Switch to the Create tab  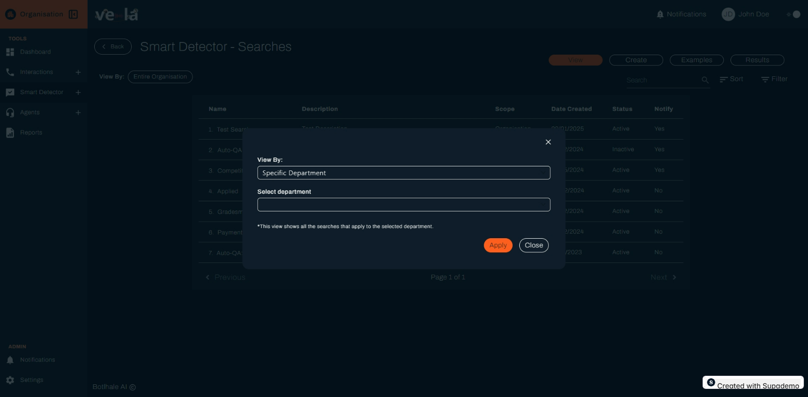coord(636,60)
